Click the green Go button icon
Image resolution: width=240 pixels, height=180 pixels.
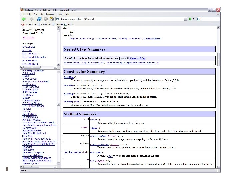(x=190, y=19)
